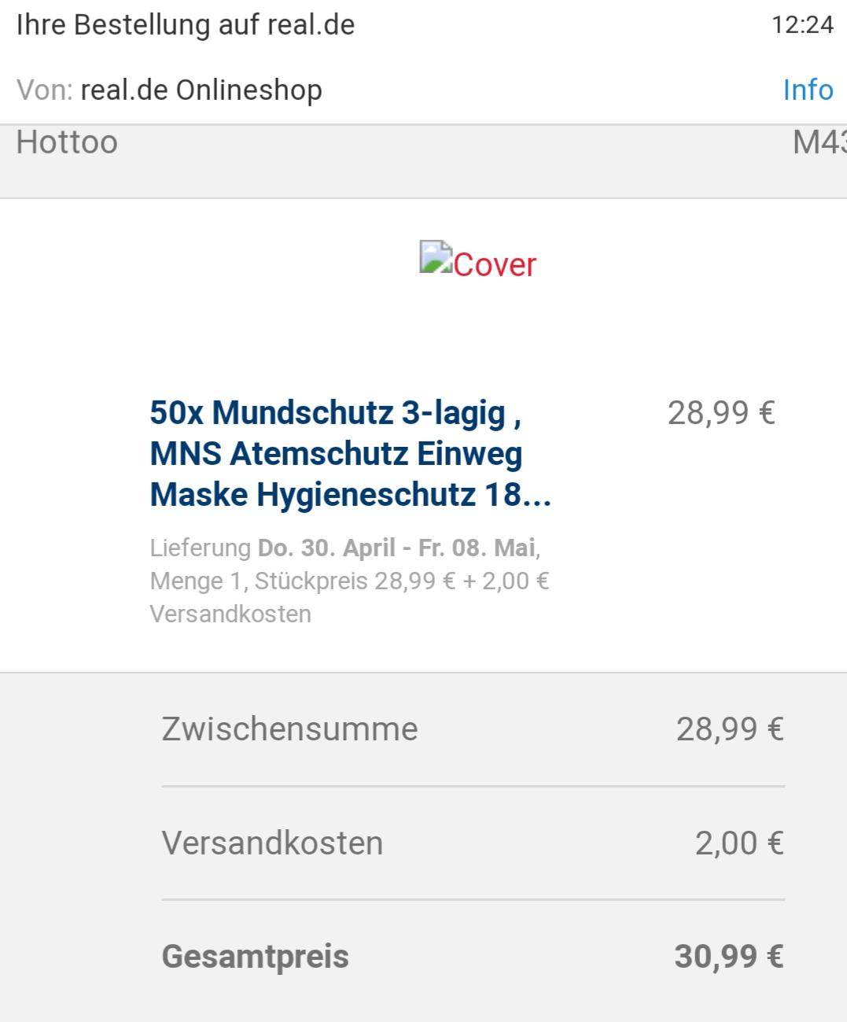This screenshot has width=847, height=1022.
Task: Tap the total amount 30,99 €
Action: coord(729,957)
